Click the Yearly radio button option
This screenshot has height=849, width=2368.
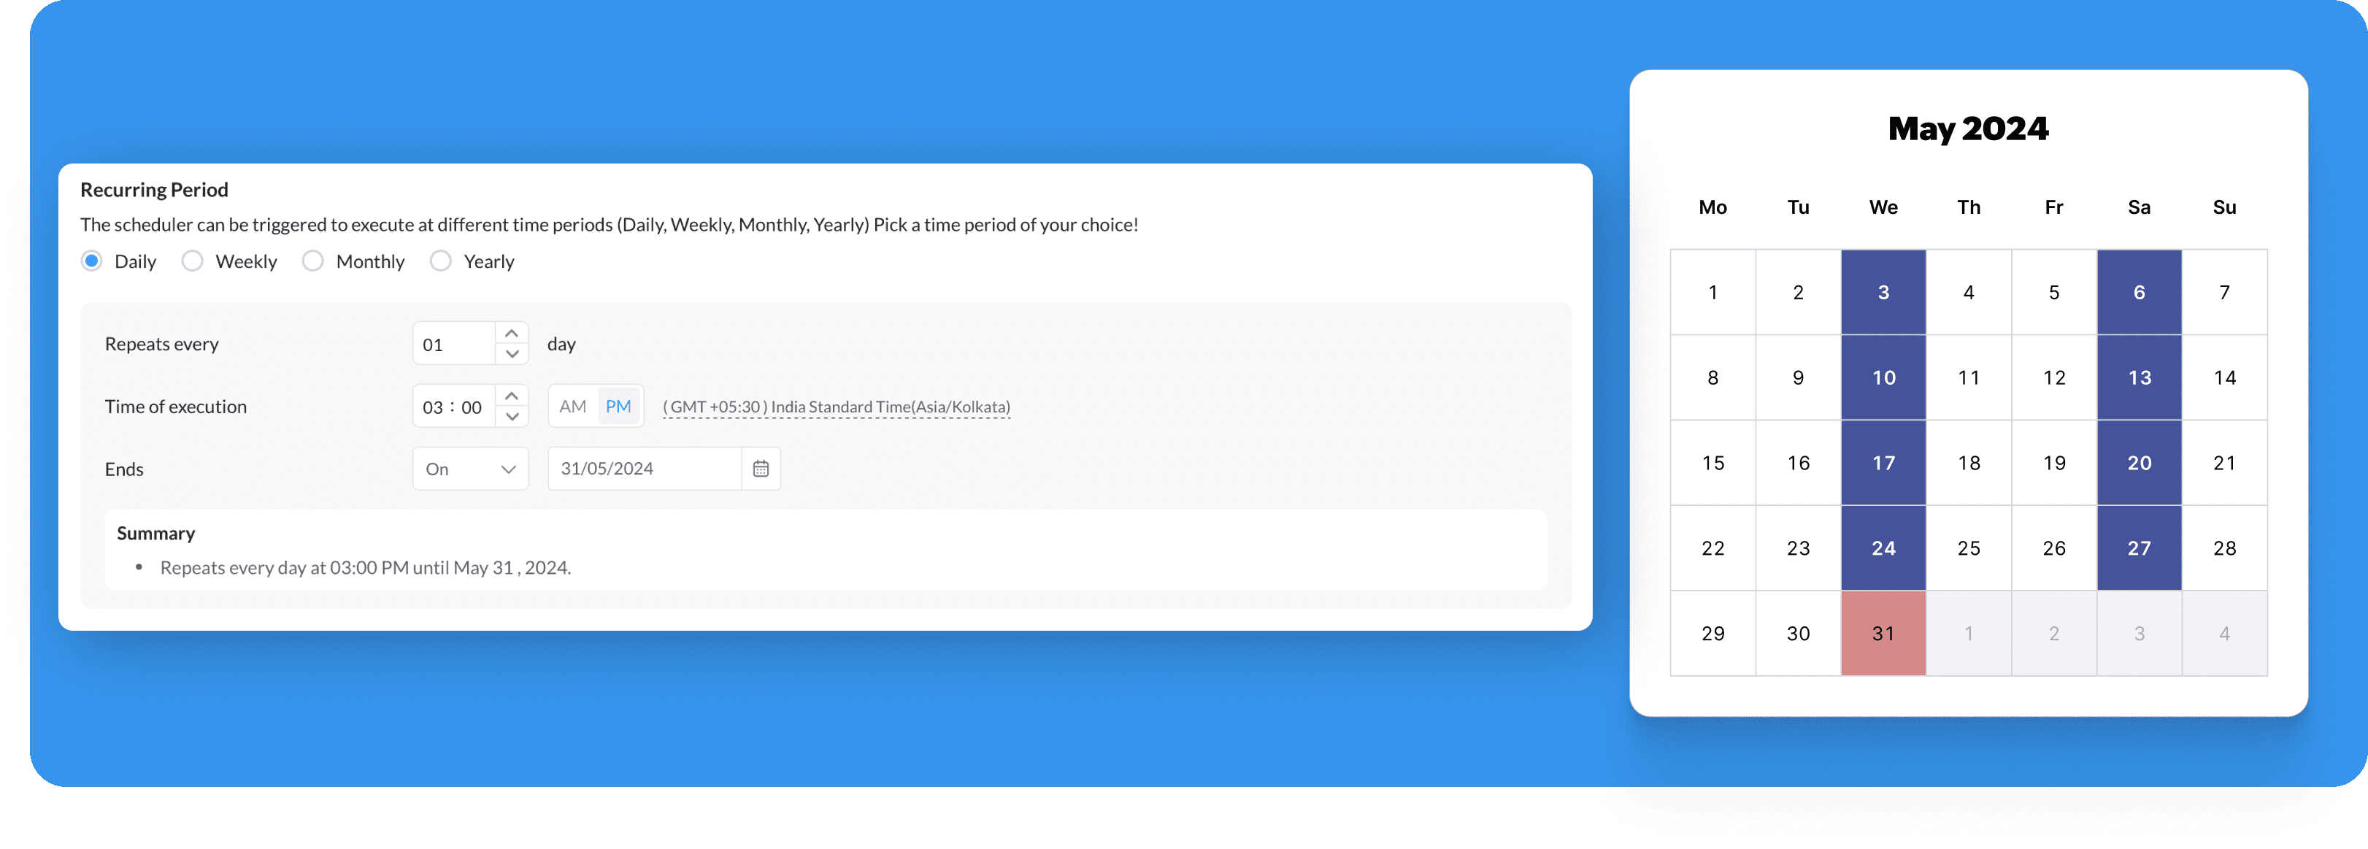442,261
